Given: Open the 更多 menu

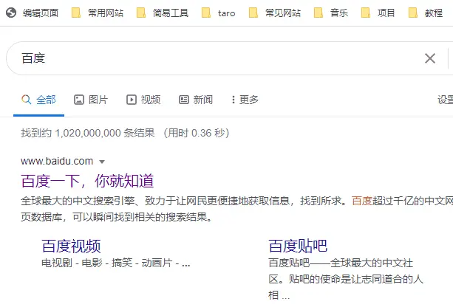Looking at the screenshot, I should tap(245, 100).
